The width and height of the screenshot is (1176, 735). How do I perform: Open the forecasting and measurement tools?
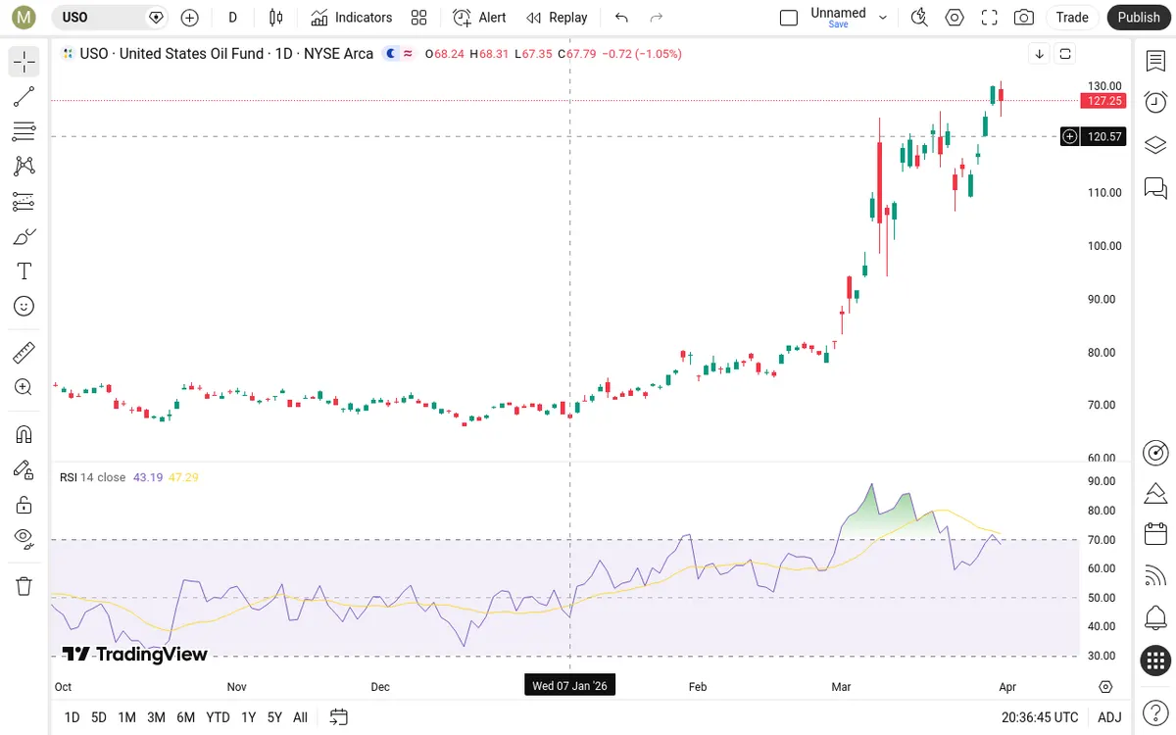[24, 202]
